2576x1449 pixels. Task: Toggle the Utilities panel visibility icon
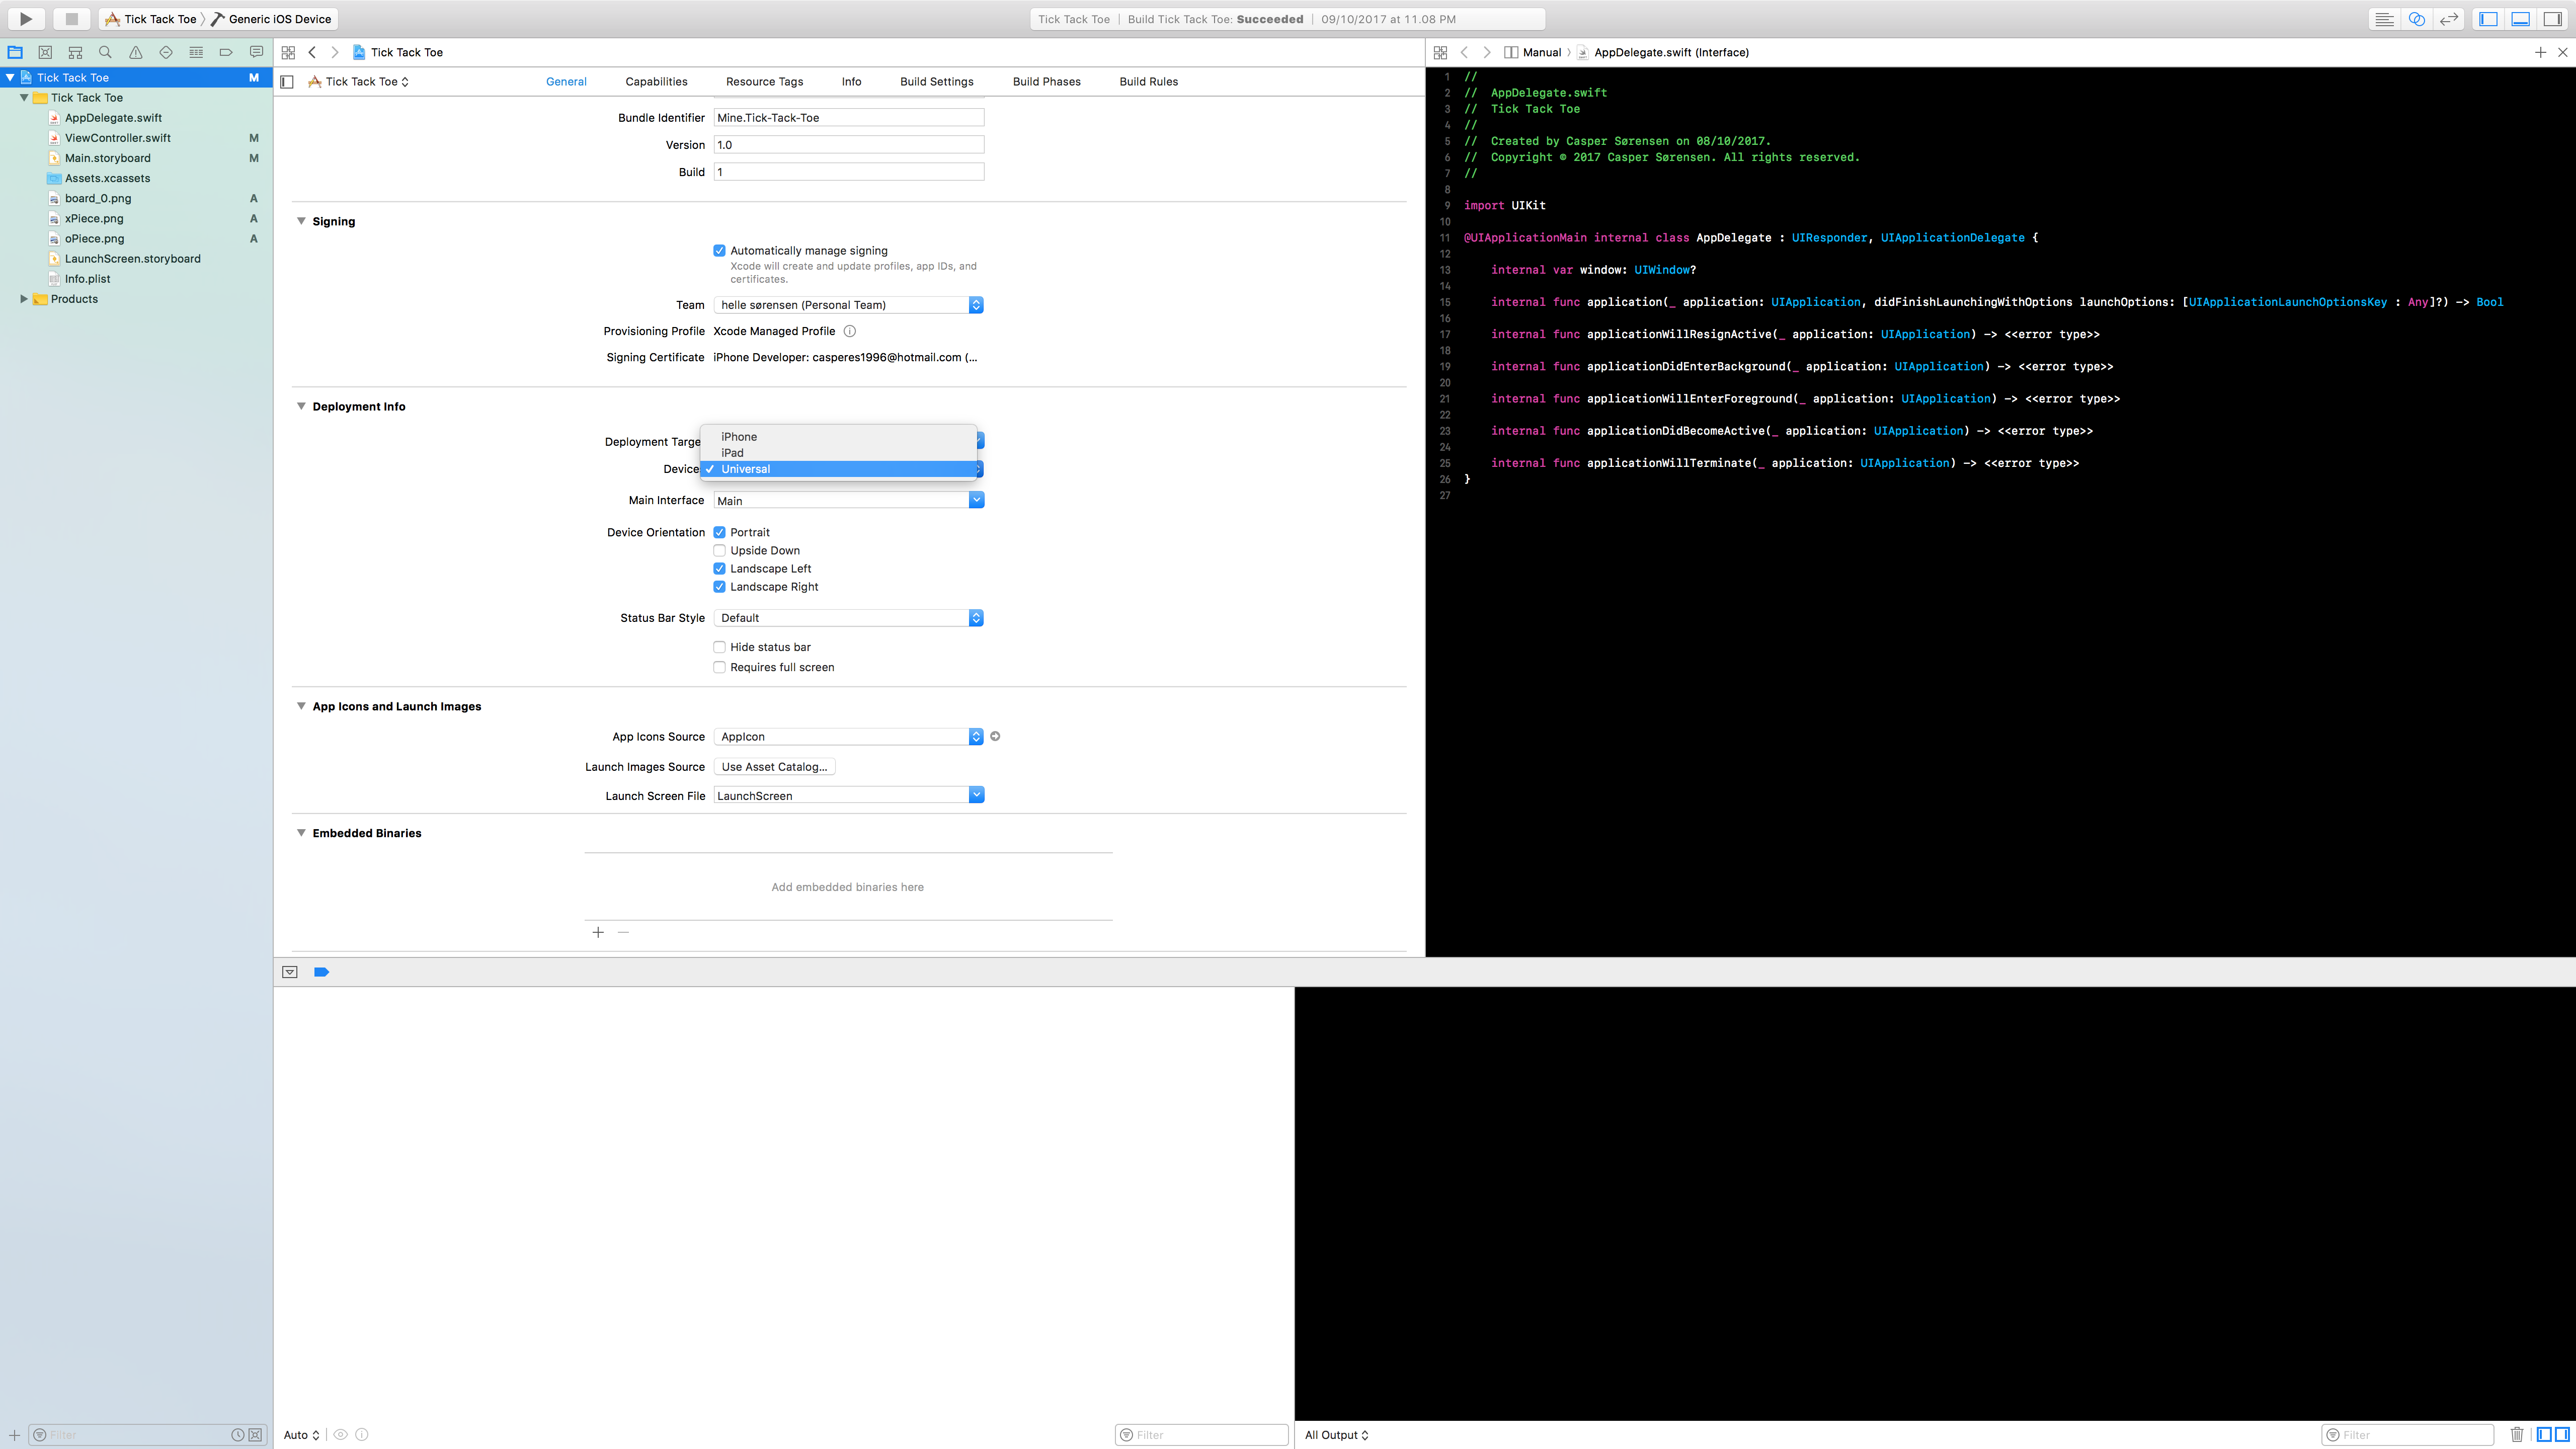(2553, 19)
